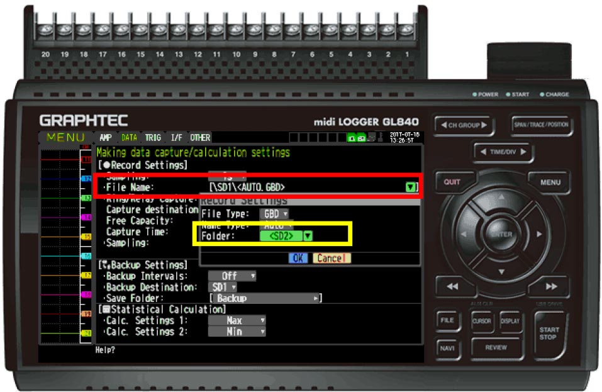Click the CHARGE indicator light
This screenshot has width=602, height=392.
[542, 94]
